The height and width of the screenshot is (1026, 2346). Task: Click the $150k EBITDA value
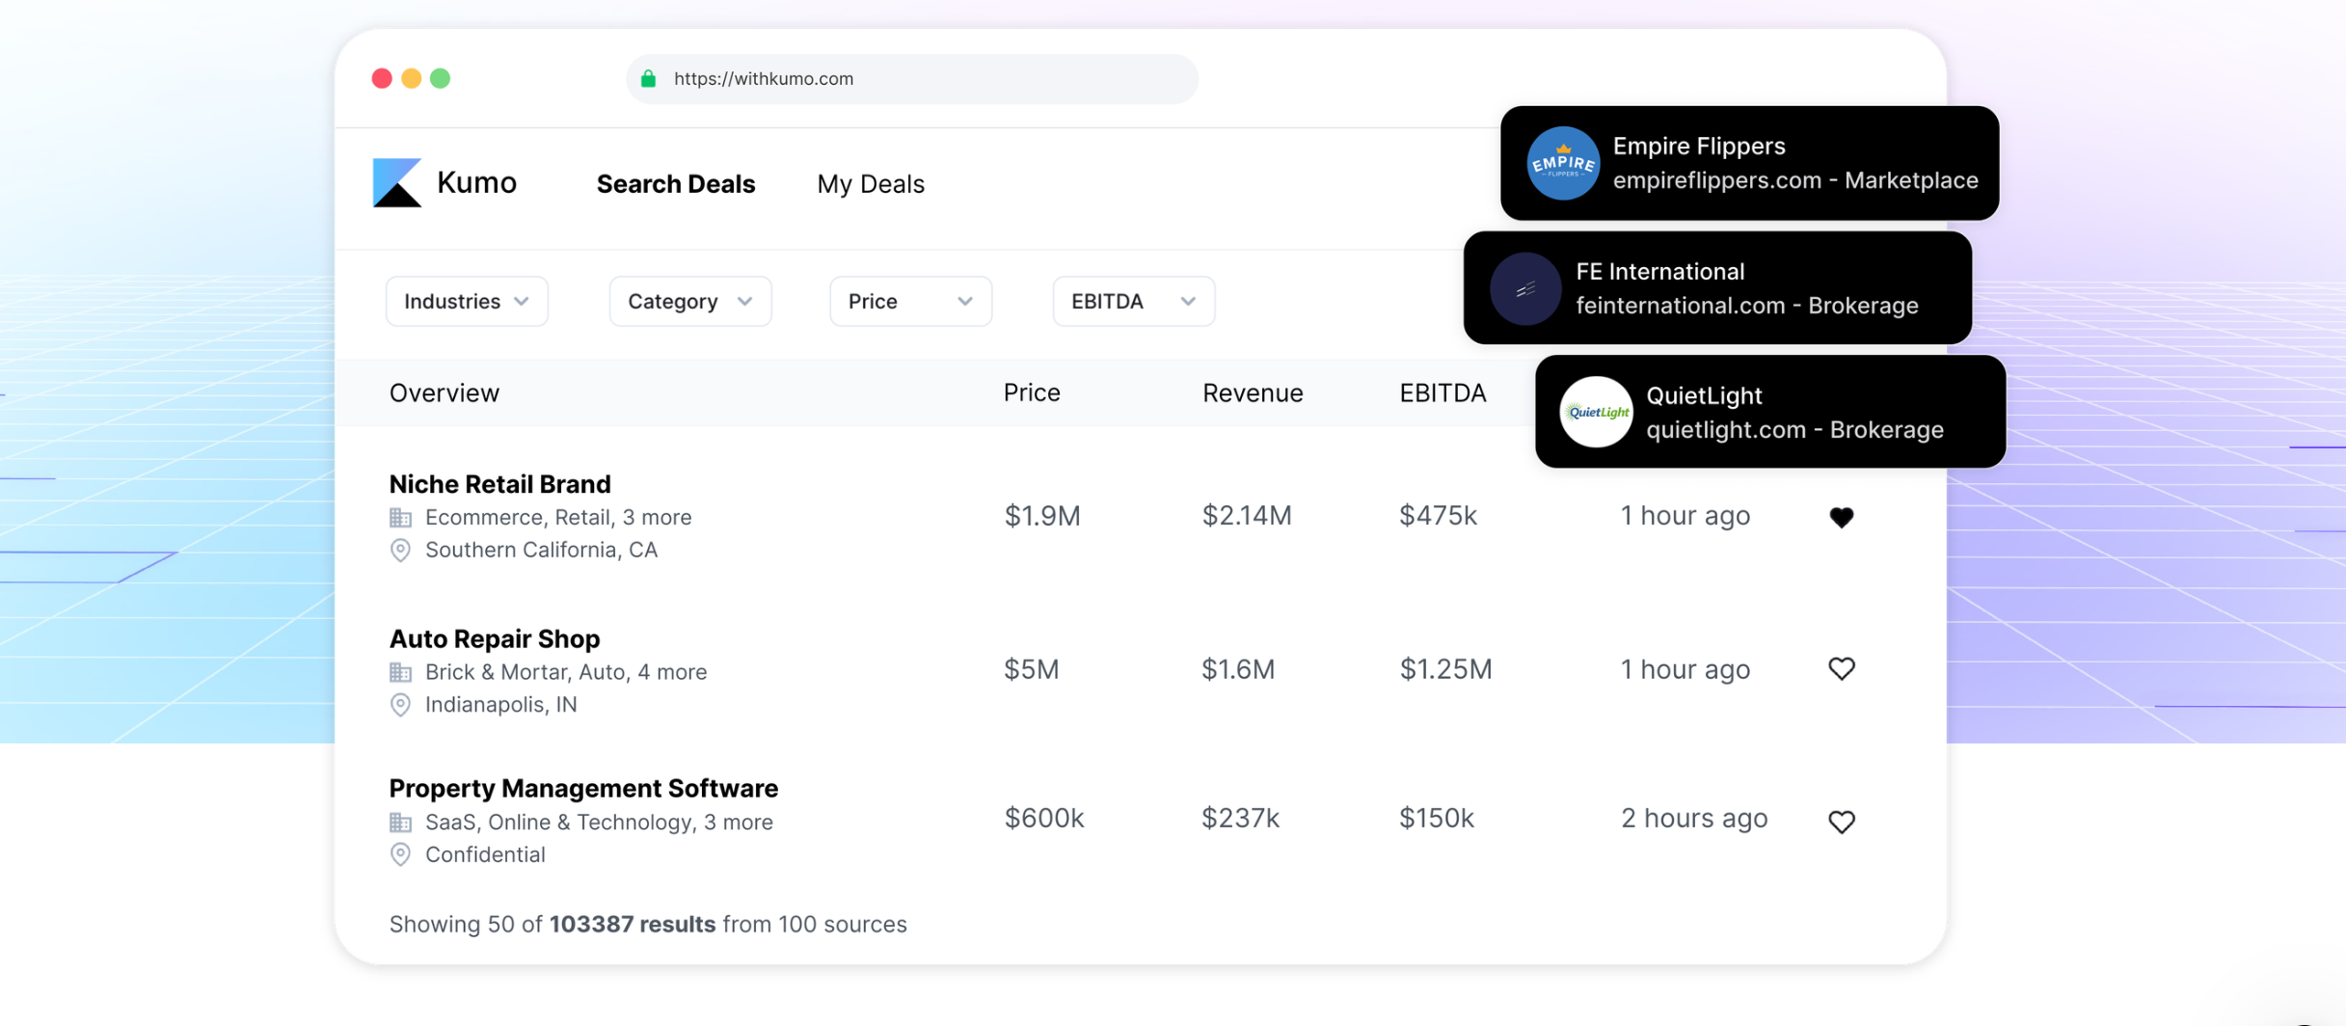1437,818
